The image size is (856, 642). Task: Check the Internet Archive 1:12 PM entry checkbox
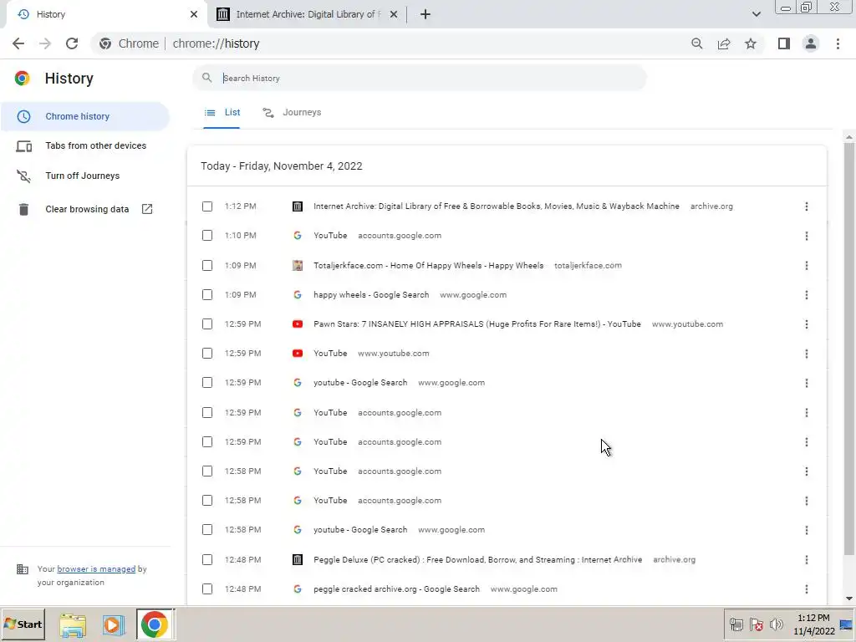coord(207,206)
